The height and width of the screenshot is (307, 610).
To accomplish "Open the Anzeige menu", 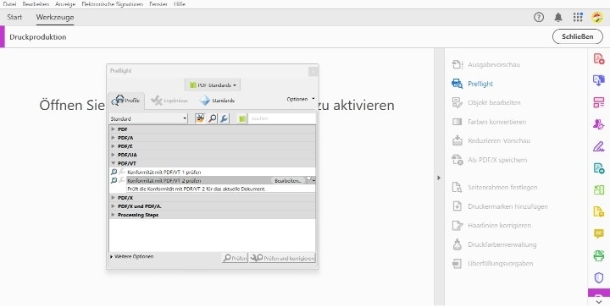I will pos(65,4).
